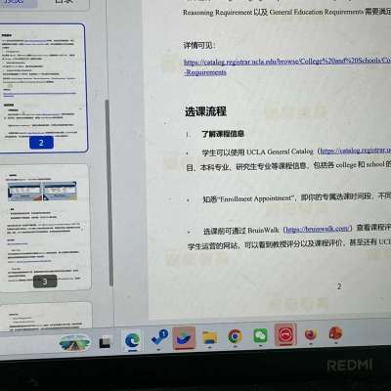Open the bruinwalk.com hyperlink

click(x=318, y=229)
